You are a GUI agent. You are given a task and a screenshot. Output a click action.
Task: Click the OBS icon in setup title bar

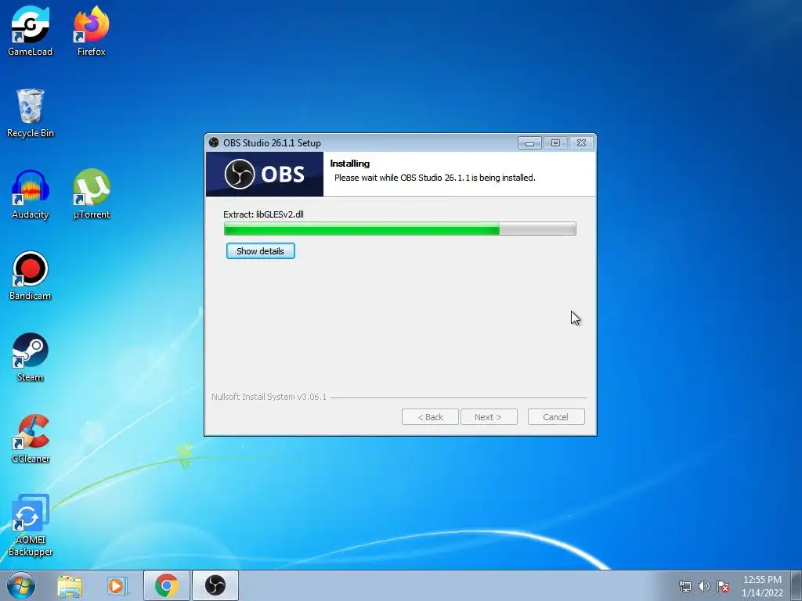coord(214,142)
